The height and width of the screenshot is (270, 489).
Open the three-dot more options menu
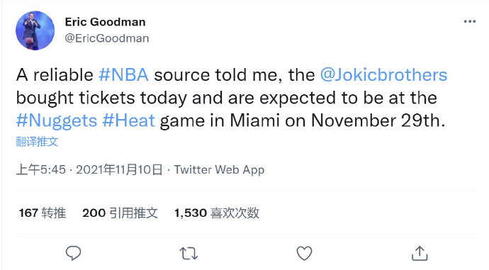pos(470,21)
